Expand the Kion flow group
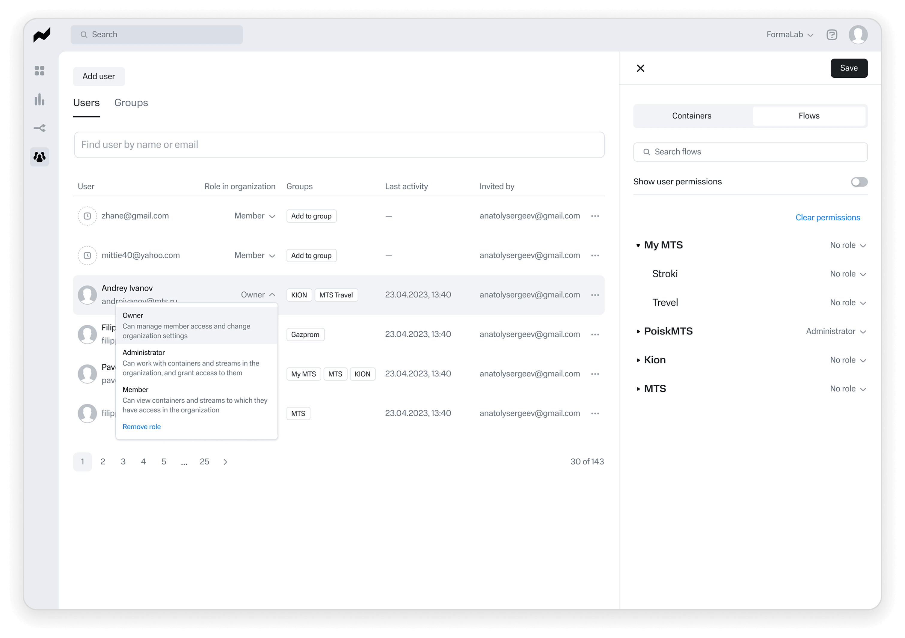 [638, 360]
